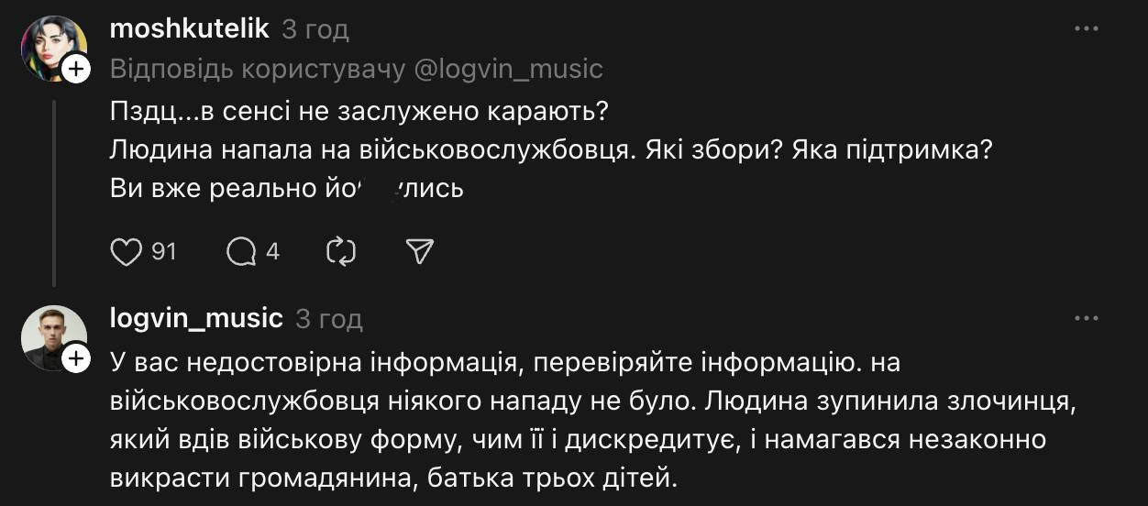Viewport: 1148px width, 506px height.
Task: Like moshkutelik's comment with the heart icon
Action: (127, 252)
